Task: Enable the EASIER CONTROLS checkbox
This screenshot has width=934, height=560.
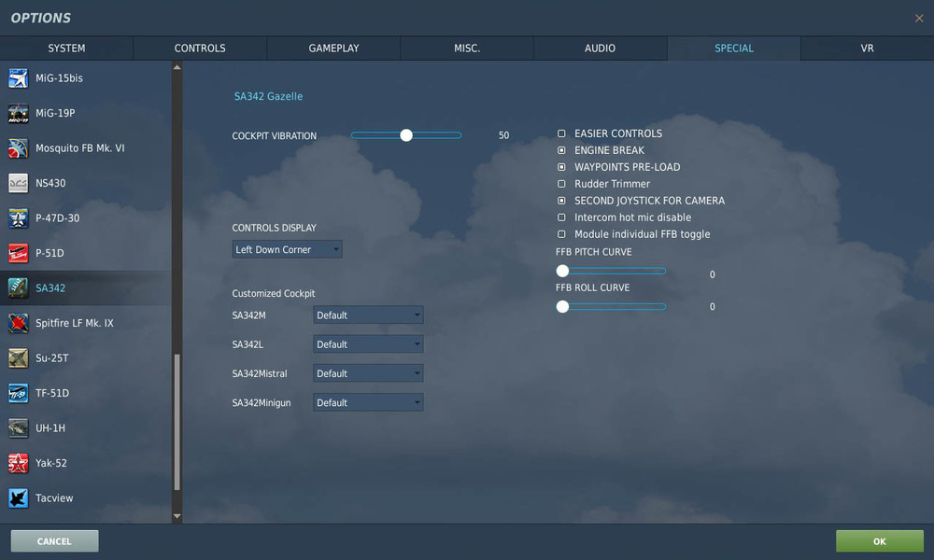Action: tap(561, 133)
